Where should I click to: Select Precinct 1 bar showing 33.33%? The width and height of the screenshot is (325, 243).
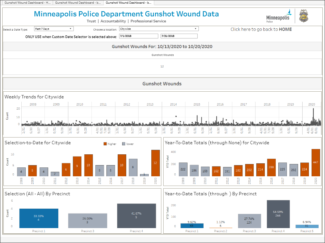[39, 218]
